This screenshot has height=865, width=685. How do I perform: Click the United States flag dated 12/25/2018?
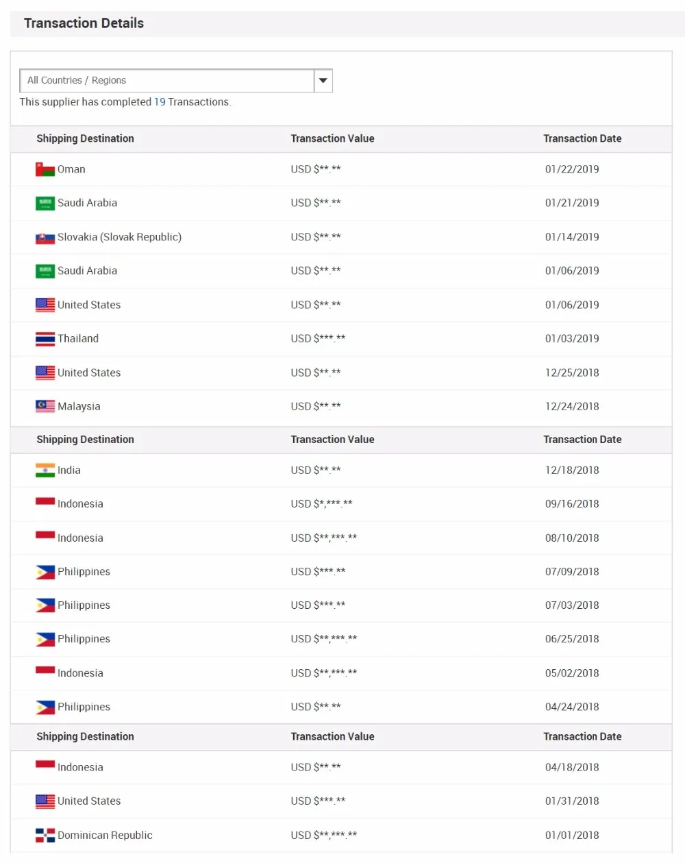(x=45, y=373)
